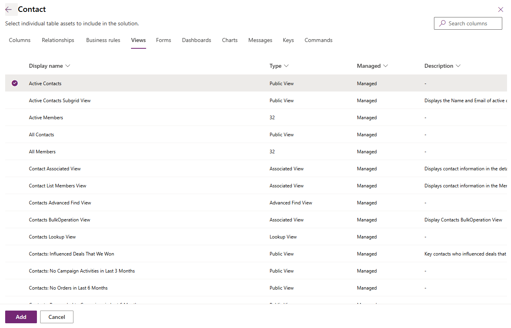
Task: Open the Forms tab
Action: point(163,40)
